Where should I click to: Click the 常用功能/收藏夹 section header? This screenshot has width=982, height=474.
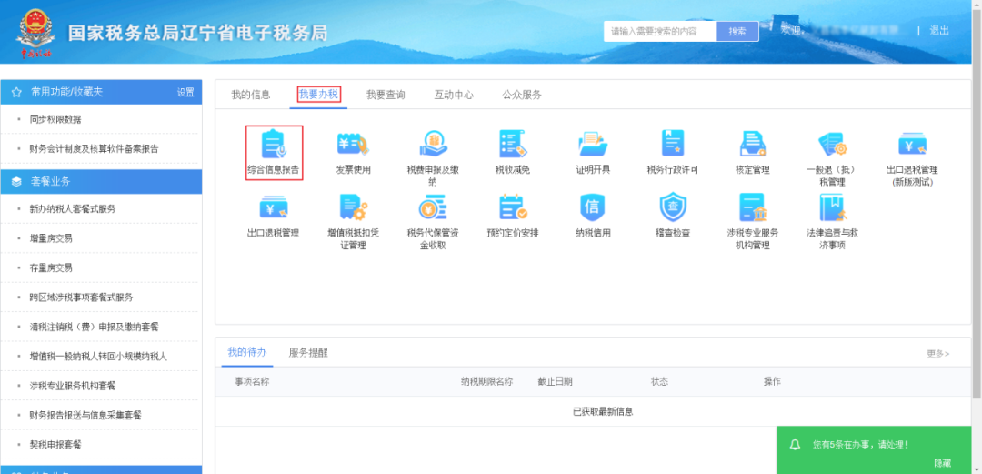tap(102, 92)
